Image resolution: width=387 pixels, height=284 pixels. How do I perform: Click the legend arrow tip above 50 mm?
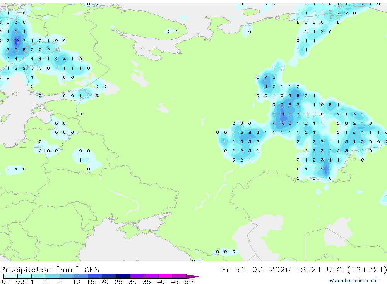194,277
